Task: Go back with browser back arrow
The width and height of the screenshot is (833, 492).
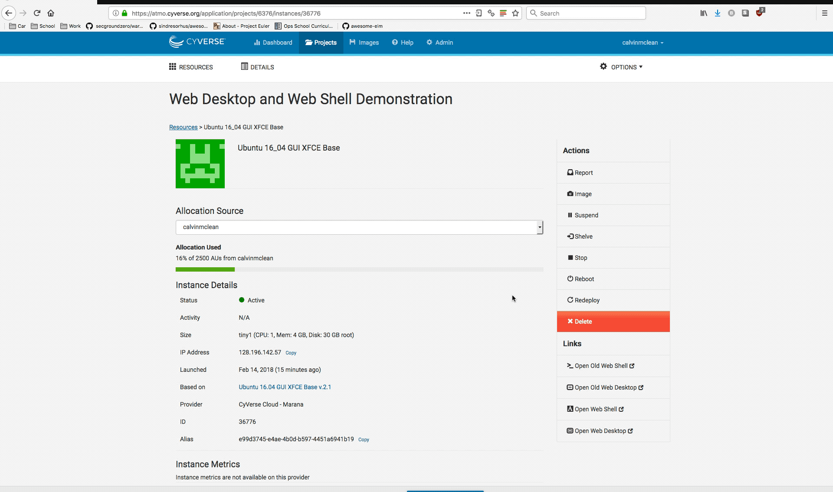Action: 9,13
